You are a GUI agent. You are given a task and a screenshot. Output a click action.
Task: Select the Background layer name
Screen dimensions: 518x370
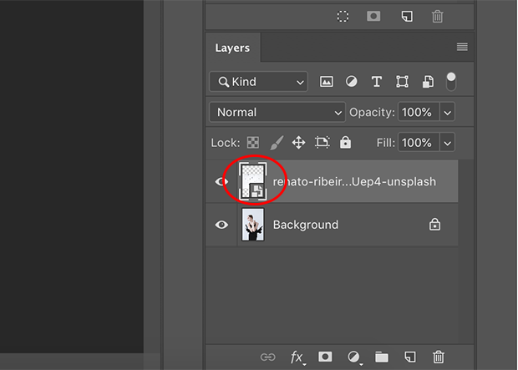click(306, 225)
